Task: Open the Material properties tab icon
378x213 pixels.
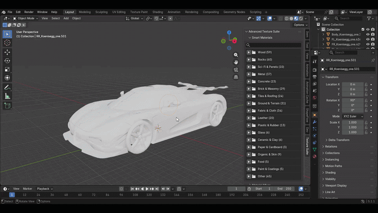Action: tap(315, 157)
